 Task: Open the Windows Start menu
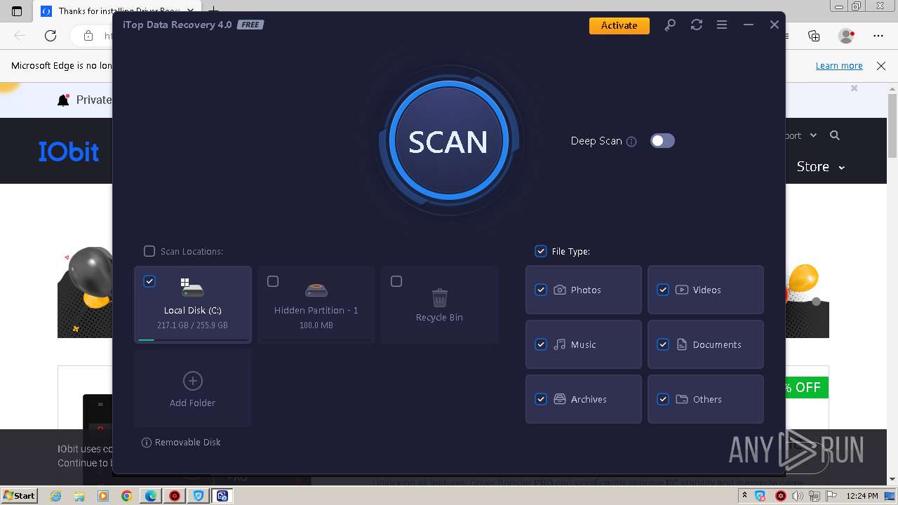pos(19,495)
